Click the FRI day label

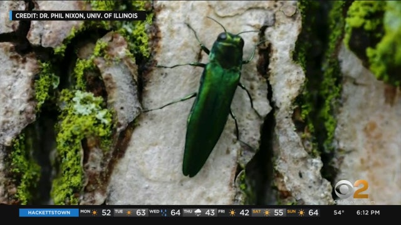[x=221, y=211]
